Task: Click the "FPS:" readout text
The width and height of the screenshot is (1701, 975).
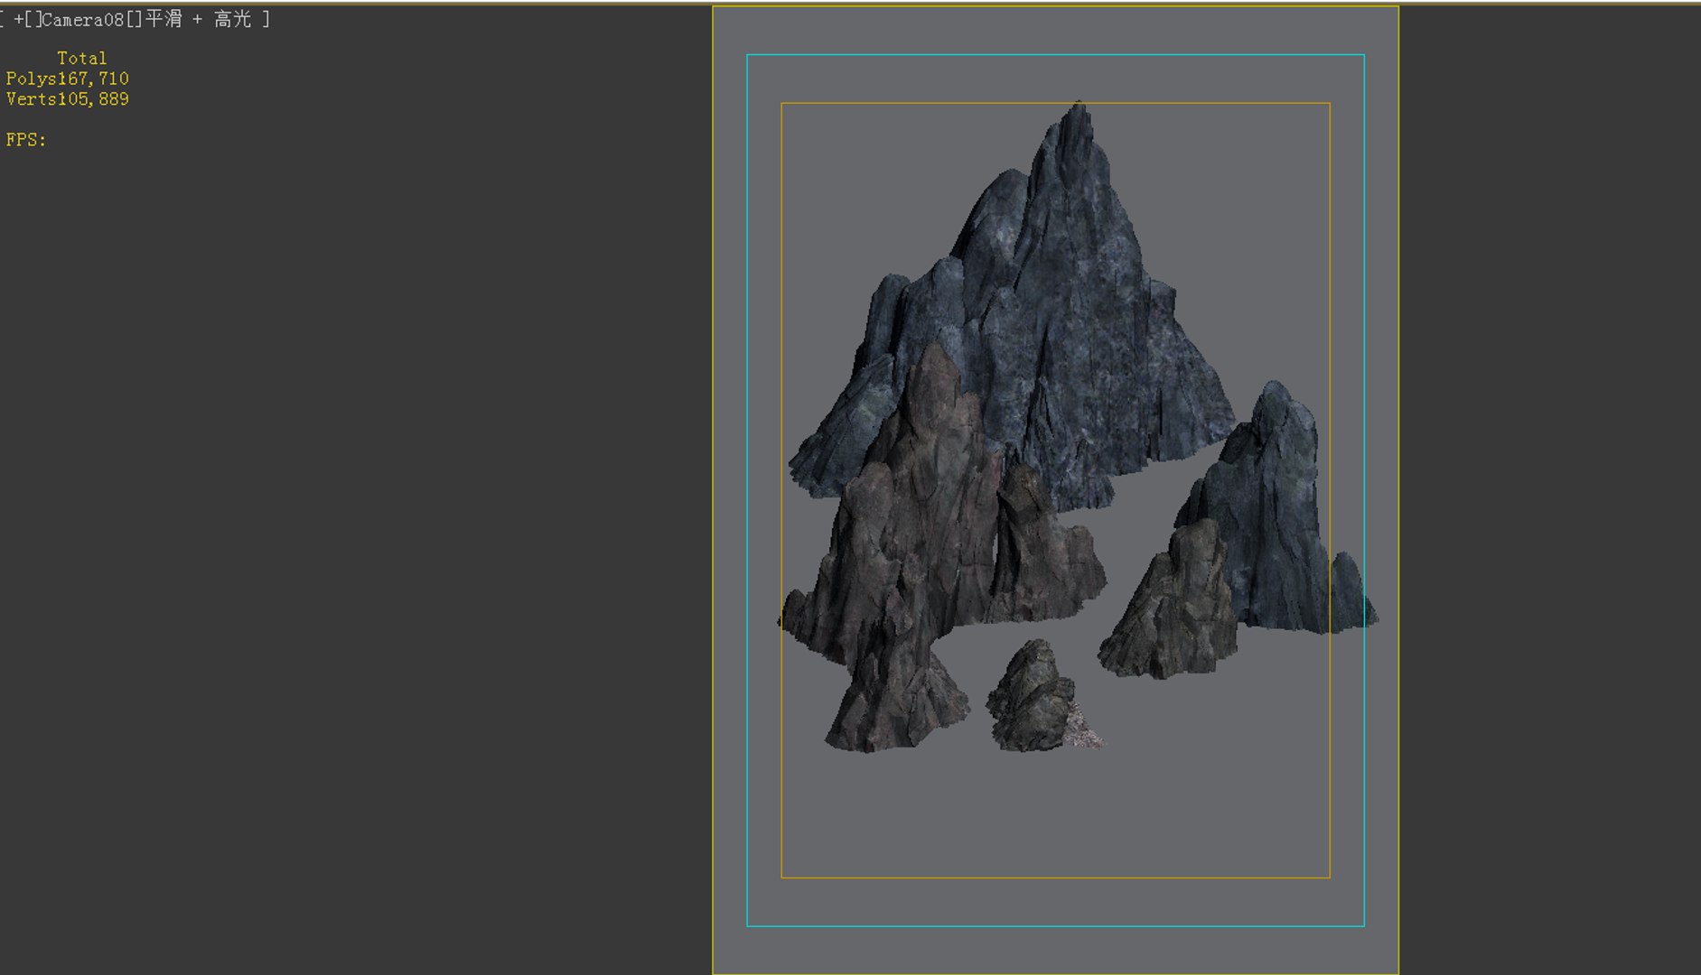Action: point(26,140)
